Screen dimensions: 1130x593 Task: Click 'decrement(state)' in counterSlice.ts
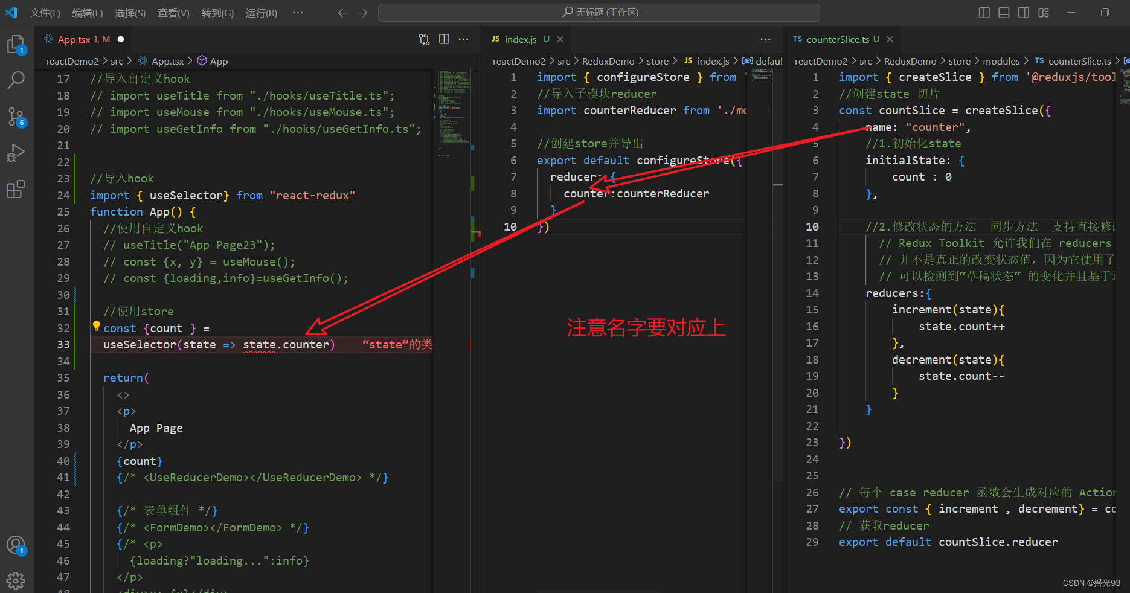pos(945,360)
